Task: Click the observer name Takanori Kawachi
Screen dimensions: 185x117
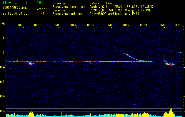Action: tap(104, 3)
